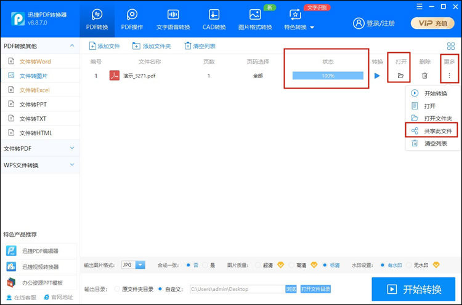This screenshot has height=305, width=462.
Task: Click the trash delete icon in the row
Action: tap(424, 76)
